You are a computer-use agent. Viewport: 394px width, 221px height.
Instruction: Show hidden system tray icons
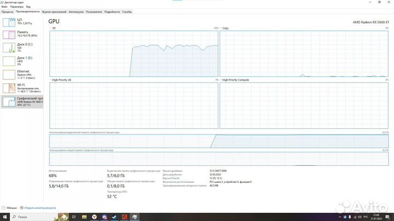pos(340,217)
